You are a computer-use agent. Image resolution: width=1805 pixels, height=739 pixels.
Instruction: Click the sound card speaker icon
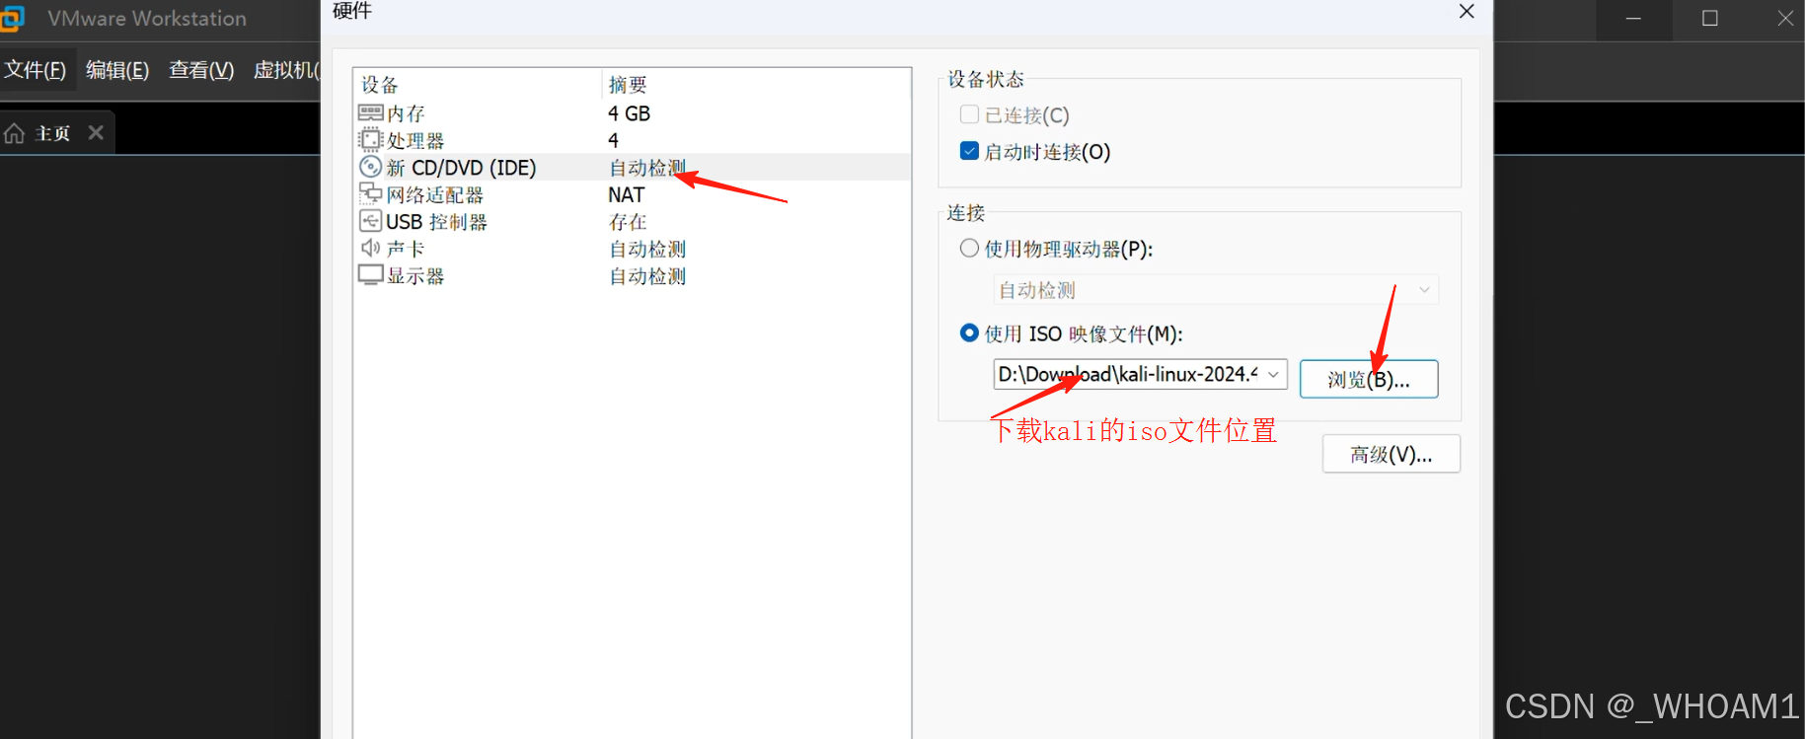(370, 248)
